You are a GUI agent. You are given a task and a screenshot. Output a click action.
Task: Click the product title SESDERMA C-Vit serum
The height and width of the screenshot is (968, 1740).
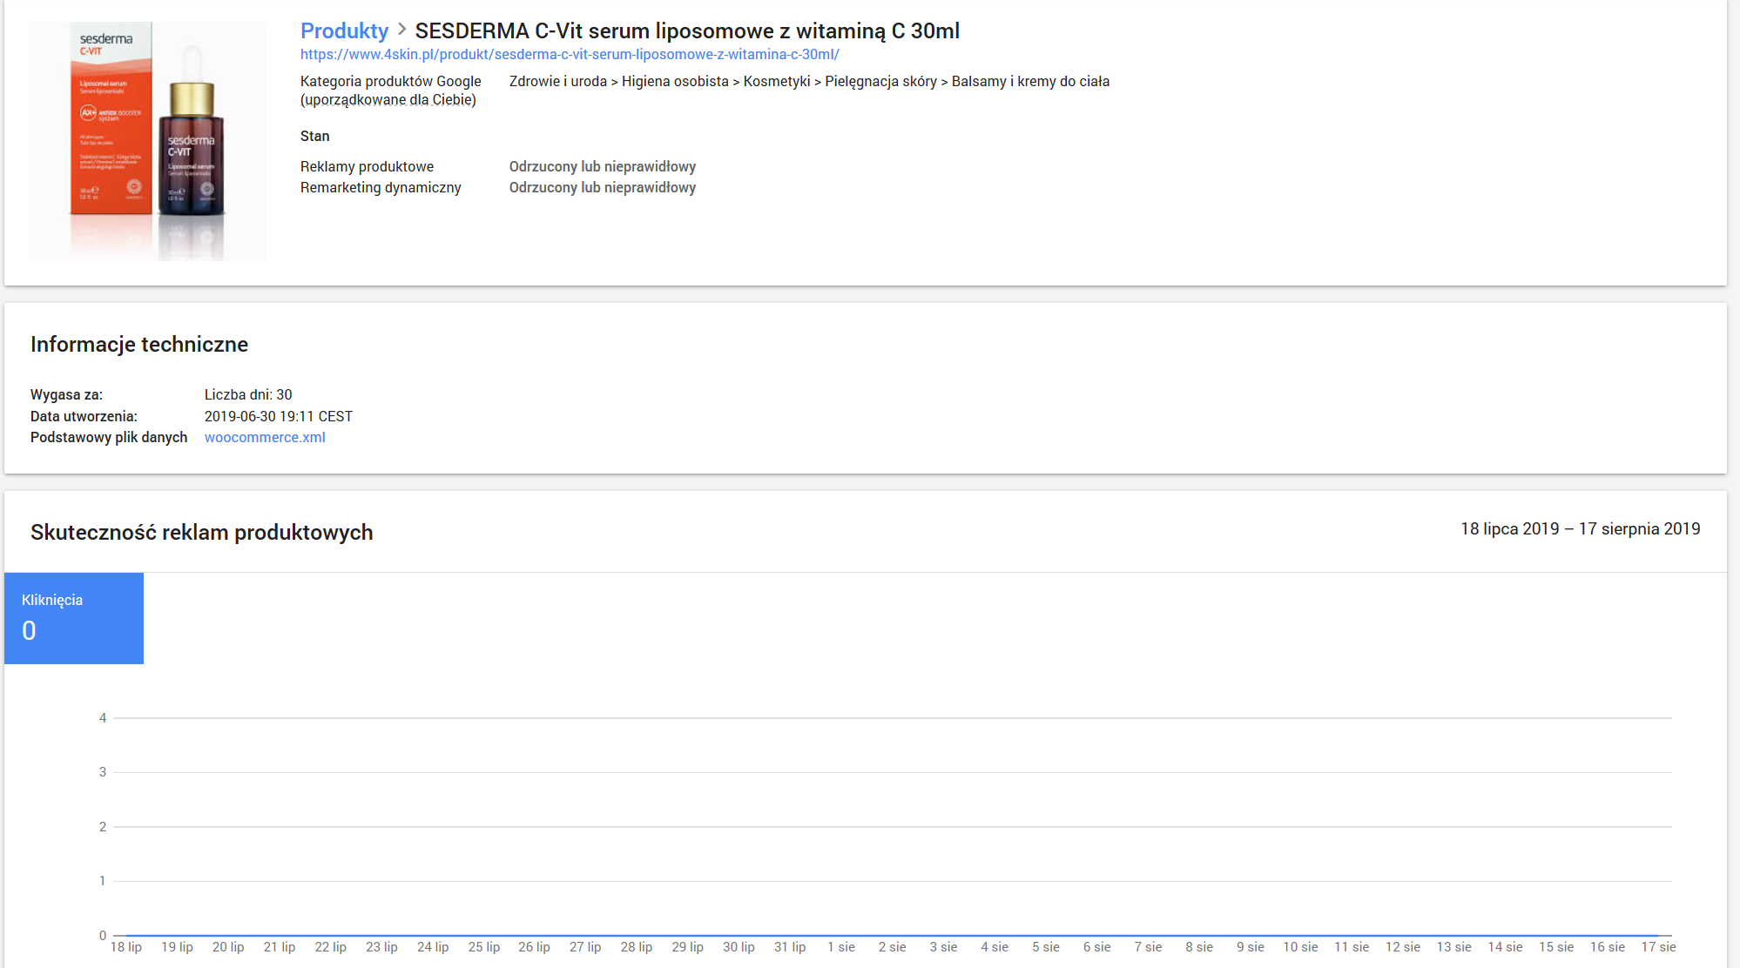point(687,30)
